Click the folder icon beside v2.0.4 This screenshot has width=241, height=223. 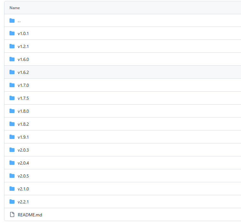(x=12, y=163)
